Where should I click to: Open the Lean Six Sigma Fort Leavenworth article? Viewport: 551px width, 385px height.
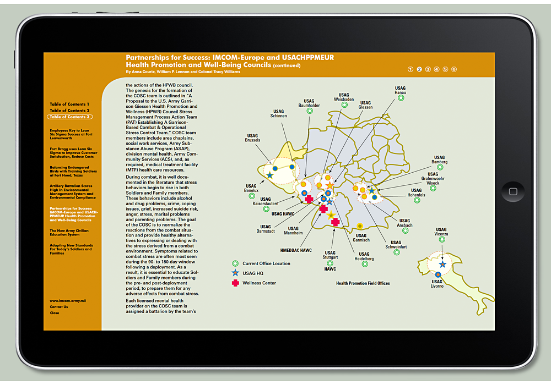(71, 134)
